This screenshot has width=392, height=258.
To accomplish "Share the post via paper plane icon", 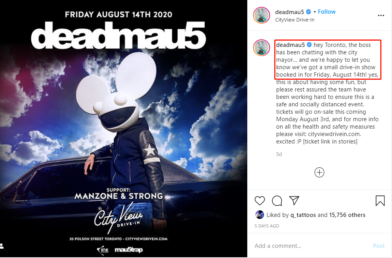I will (294, 201).
